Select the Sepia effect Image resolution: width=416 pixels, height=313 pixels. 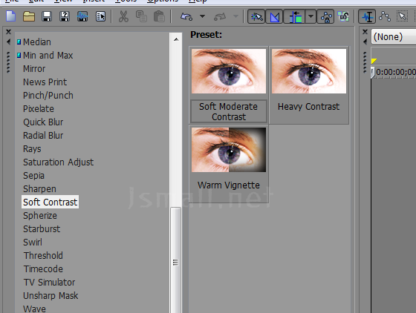coord(33,176)
